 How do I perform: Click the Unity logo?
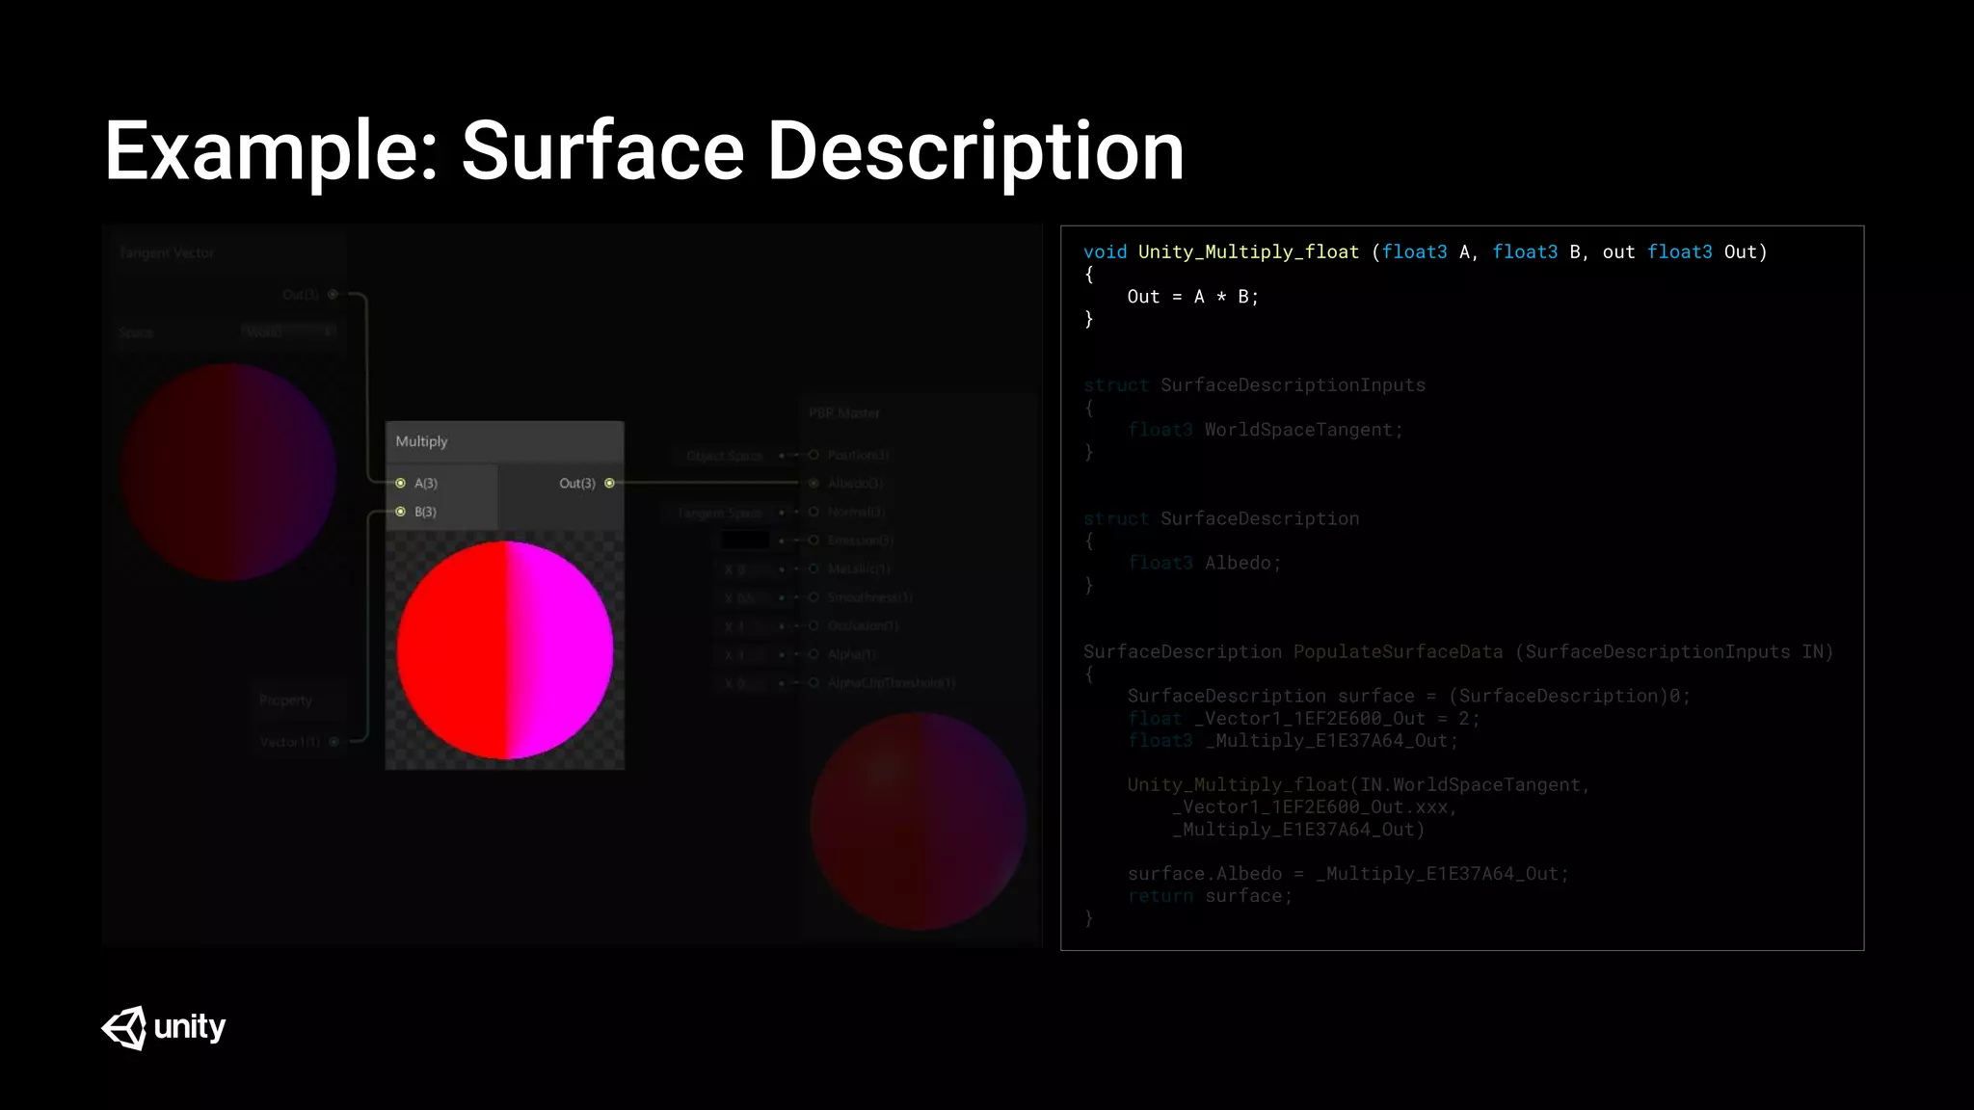(164, 1027)
